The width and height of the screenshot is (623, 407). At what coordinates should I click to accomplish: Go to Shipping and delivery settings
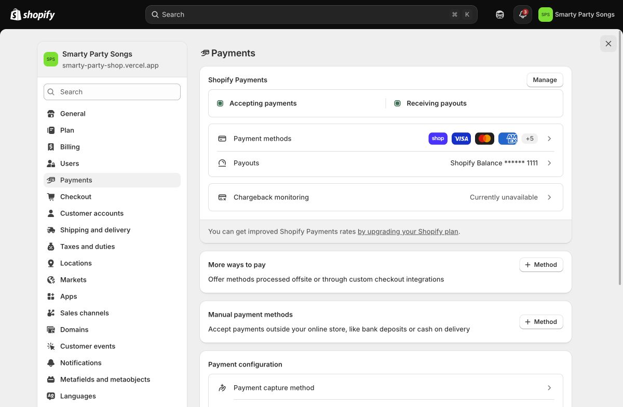[112, 230]
